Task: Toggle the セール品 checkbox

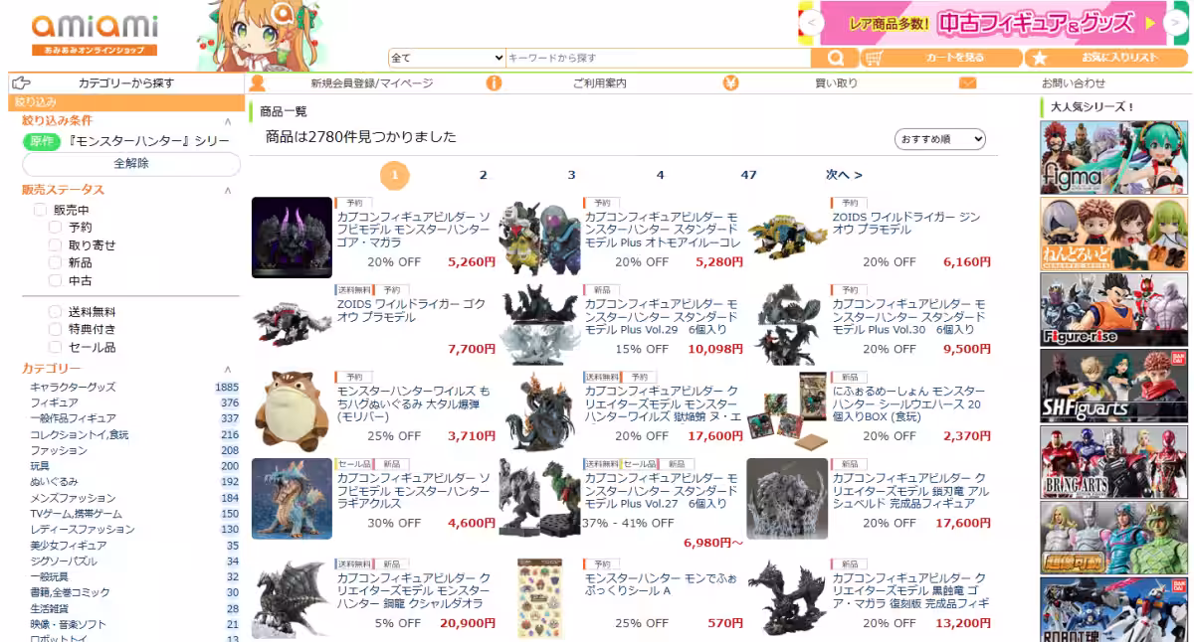Action: coord(55,348)
